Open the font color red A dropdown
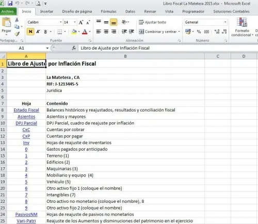 [90, 31]
